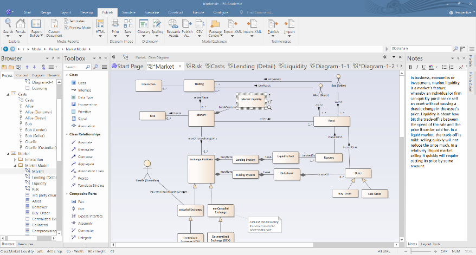This screenshot has width=476, height=255.
Task: Click the Custom Document icon
Action: click(54, 25)
